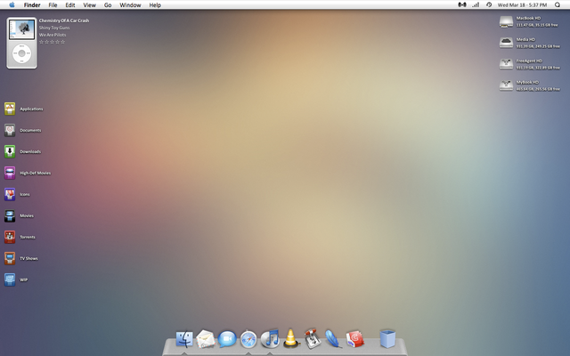
Task: Click the bowtie-shaped menu bar icon
Action: pos(462,4)
